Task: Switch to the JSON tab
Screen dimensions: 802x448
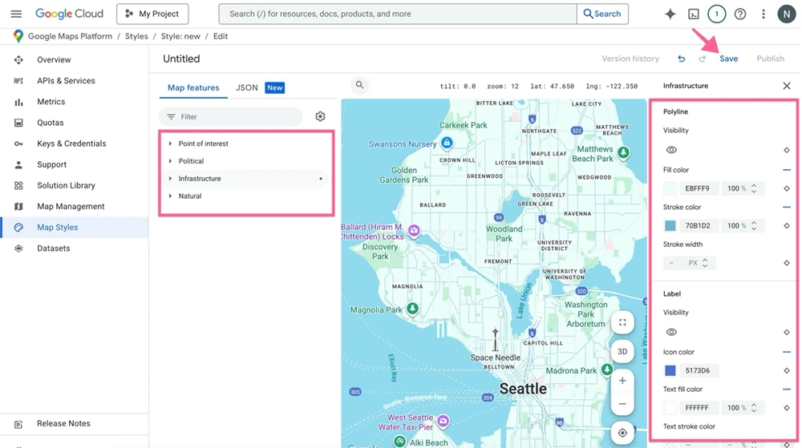Action: click(247, 87)
